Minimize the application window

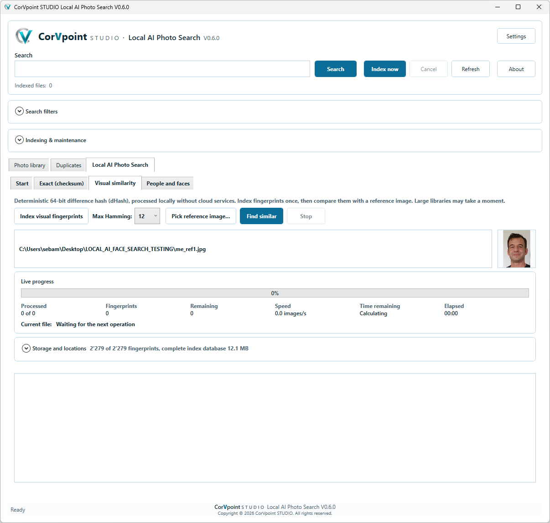point(498,7)
